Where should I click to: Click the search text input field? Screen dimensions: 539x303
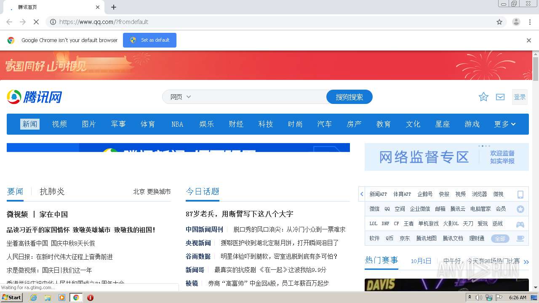[x=259, y=97]
